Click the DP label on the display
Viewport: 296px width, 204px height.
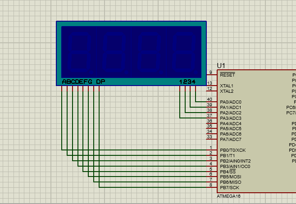pyautogui.click(x=100, y=82)
